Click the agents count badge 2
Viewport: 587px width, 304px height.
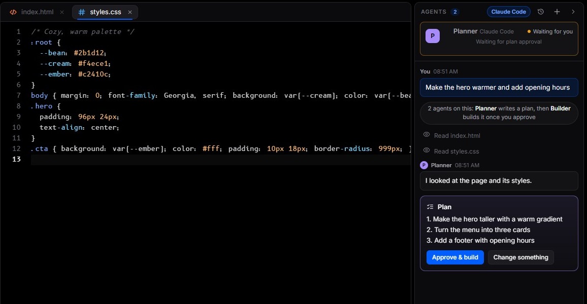[455, 12]
